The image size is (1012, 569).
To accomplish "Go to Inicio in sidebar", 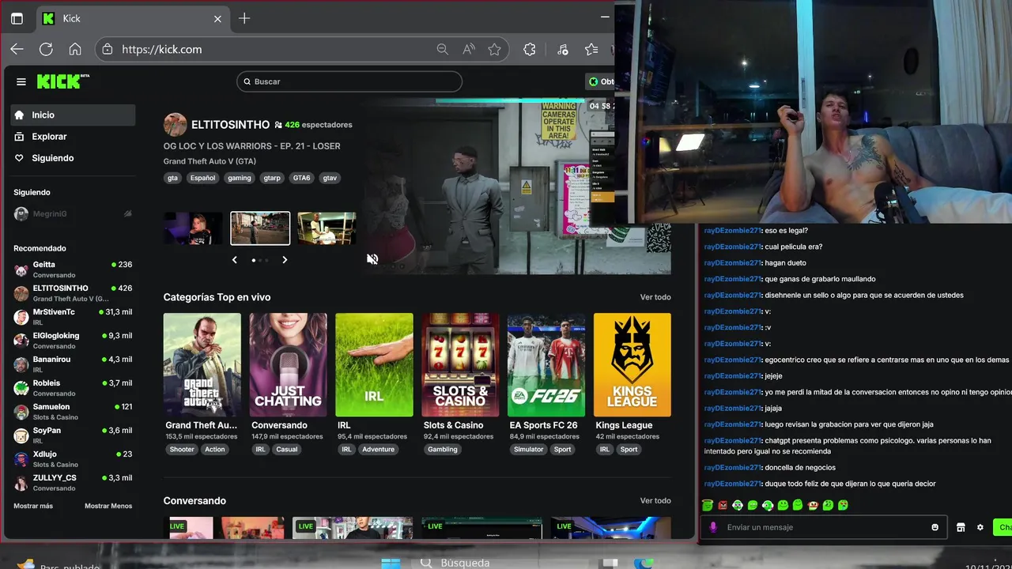I will click(x=73, y=115).
